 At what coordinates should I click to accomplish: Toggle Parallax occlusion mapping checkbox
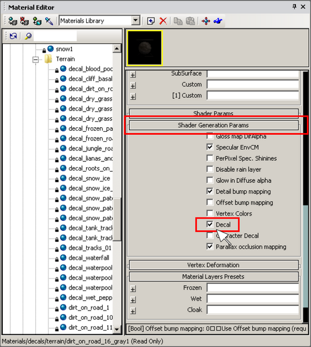(210, 246)
